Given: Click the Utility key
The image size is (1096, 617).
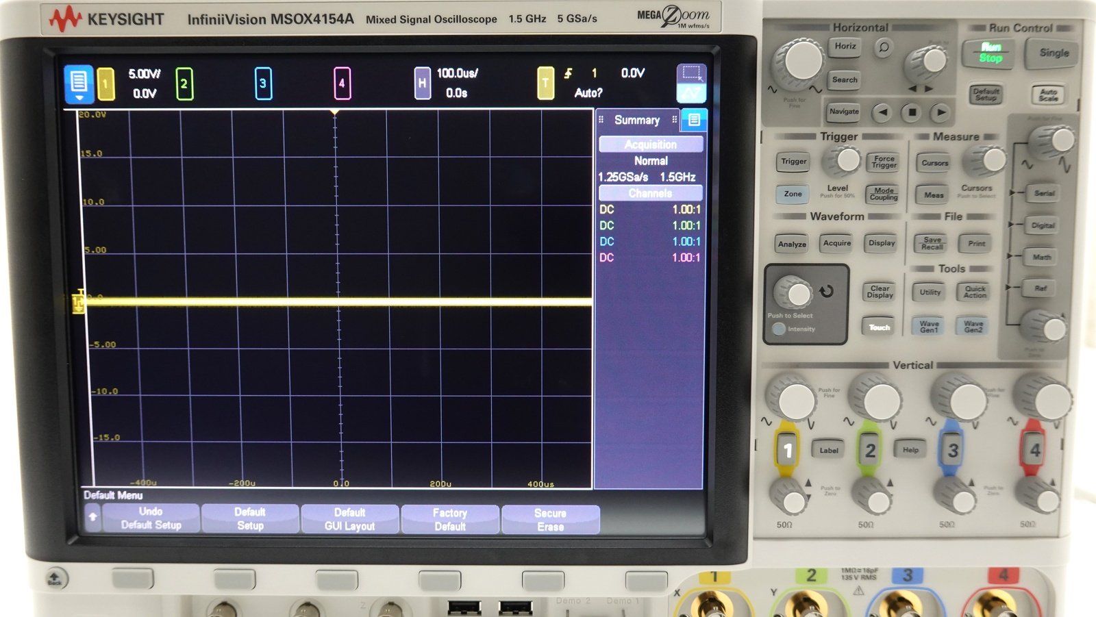Looking at the screenshot, I should point(930,292).
